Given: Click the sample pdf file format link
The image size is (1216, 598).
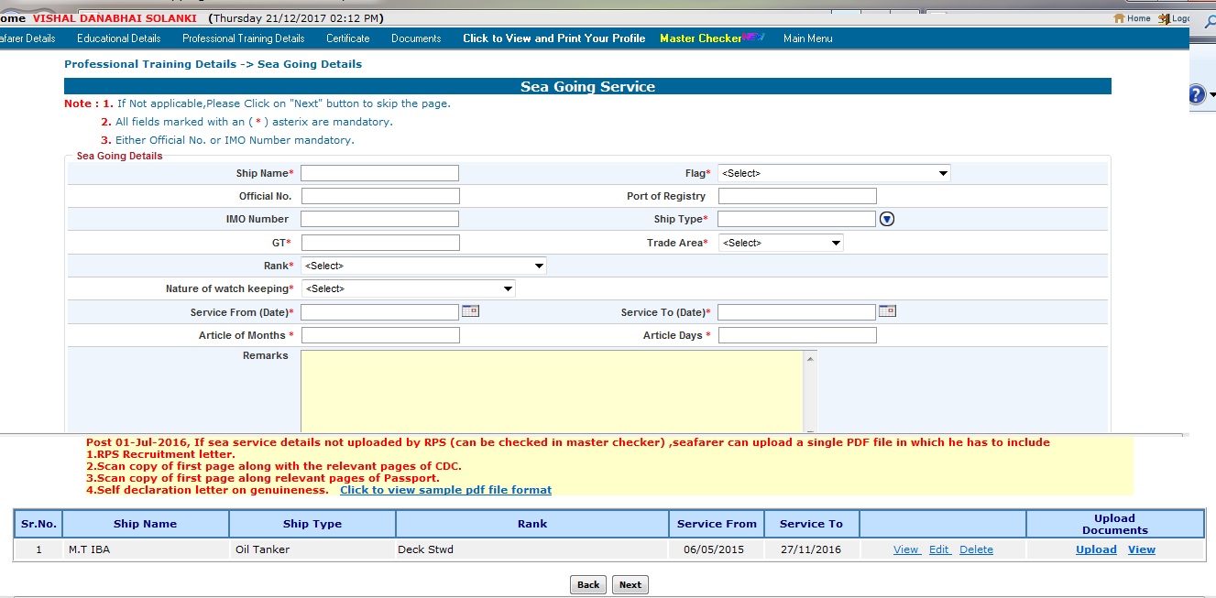Looking at the screenshot, I should [x=445, y=490].
